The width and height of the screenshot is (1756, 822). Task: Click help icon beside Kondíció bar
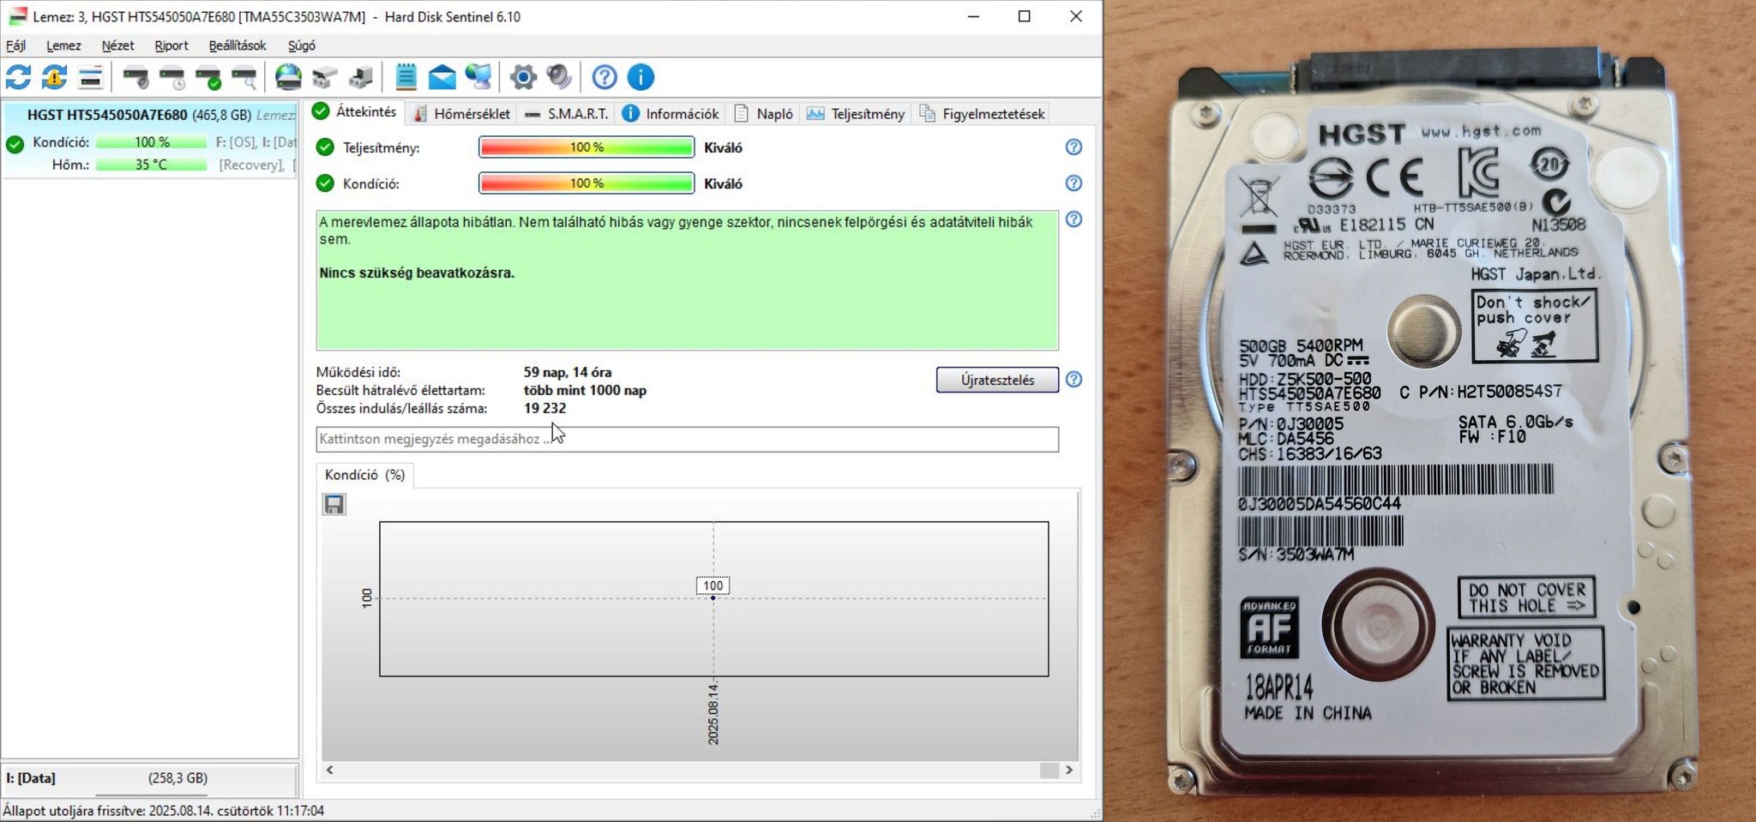click(x=1073, y=183)
